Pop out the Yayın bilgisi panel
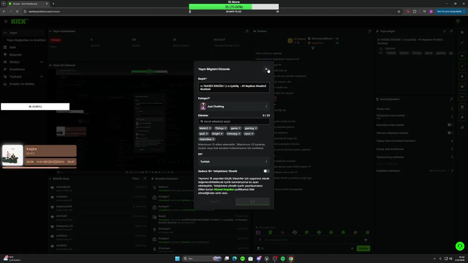This screenshot has width=468, height=263. click(452, 31)
